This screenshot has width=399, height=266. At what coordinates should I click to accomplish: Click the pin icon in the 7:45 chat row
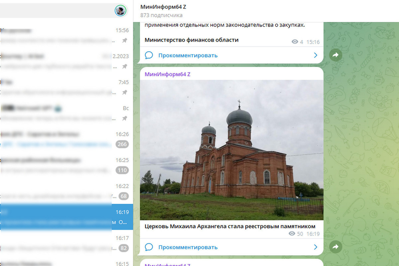(x=125, y=92)
